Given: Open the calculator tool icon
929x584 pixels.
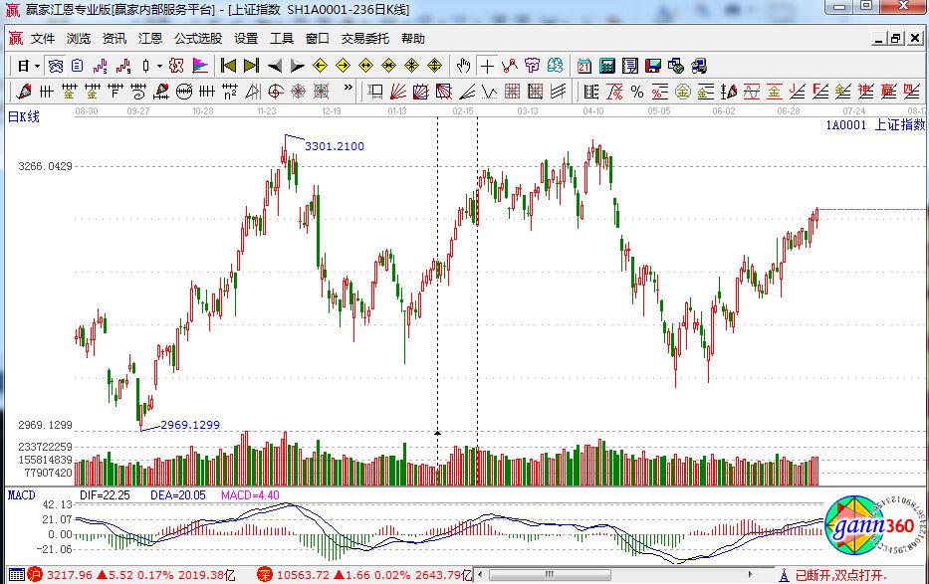Looking at the screenshot, I should (606, 66).
